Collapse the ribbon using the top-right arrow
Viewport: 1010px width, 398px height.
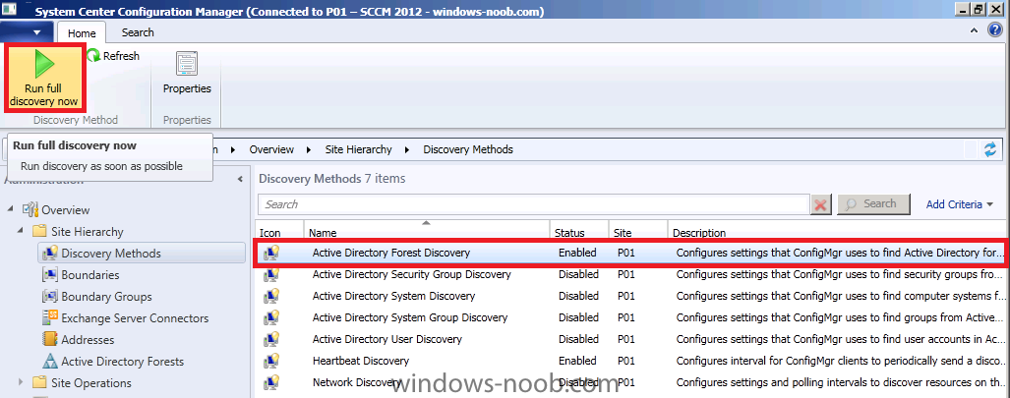point(974,30)
